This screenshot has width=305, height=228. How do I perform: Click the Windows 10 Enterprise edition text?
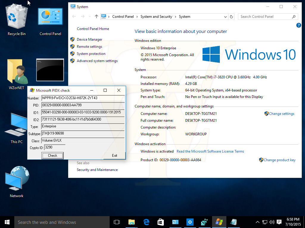click(158, 48)
